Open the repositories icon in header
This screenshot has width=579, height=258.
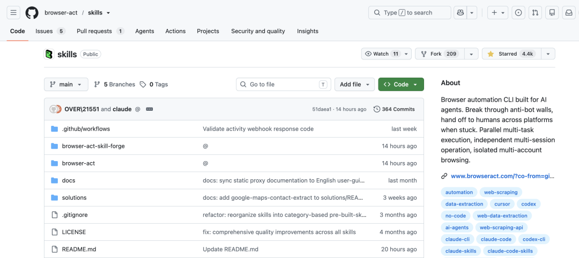[552, 12]
